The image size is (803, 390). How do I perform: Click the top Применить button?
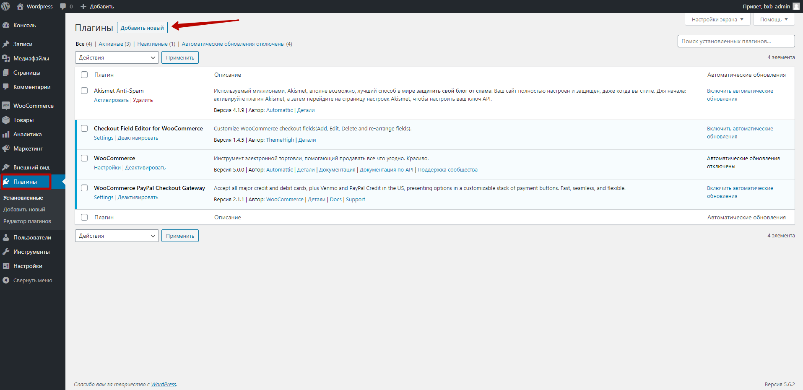pyautogui.click(x=180, y=57)
